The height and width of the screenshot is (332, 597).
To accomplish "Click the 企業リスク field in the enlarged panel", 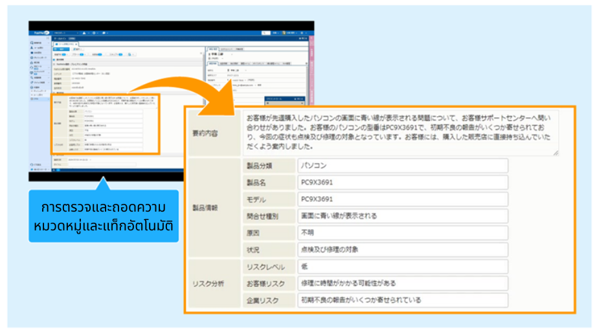I will pyautogui.click(x=401, y=300).
